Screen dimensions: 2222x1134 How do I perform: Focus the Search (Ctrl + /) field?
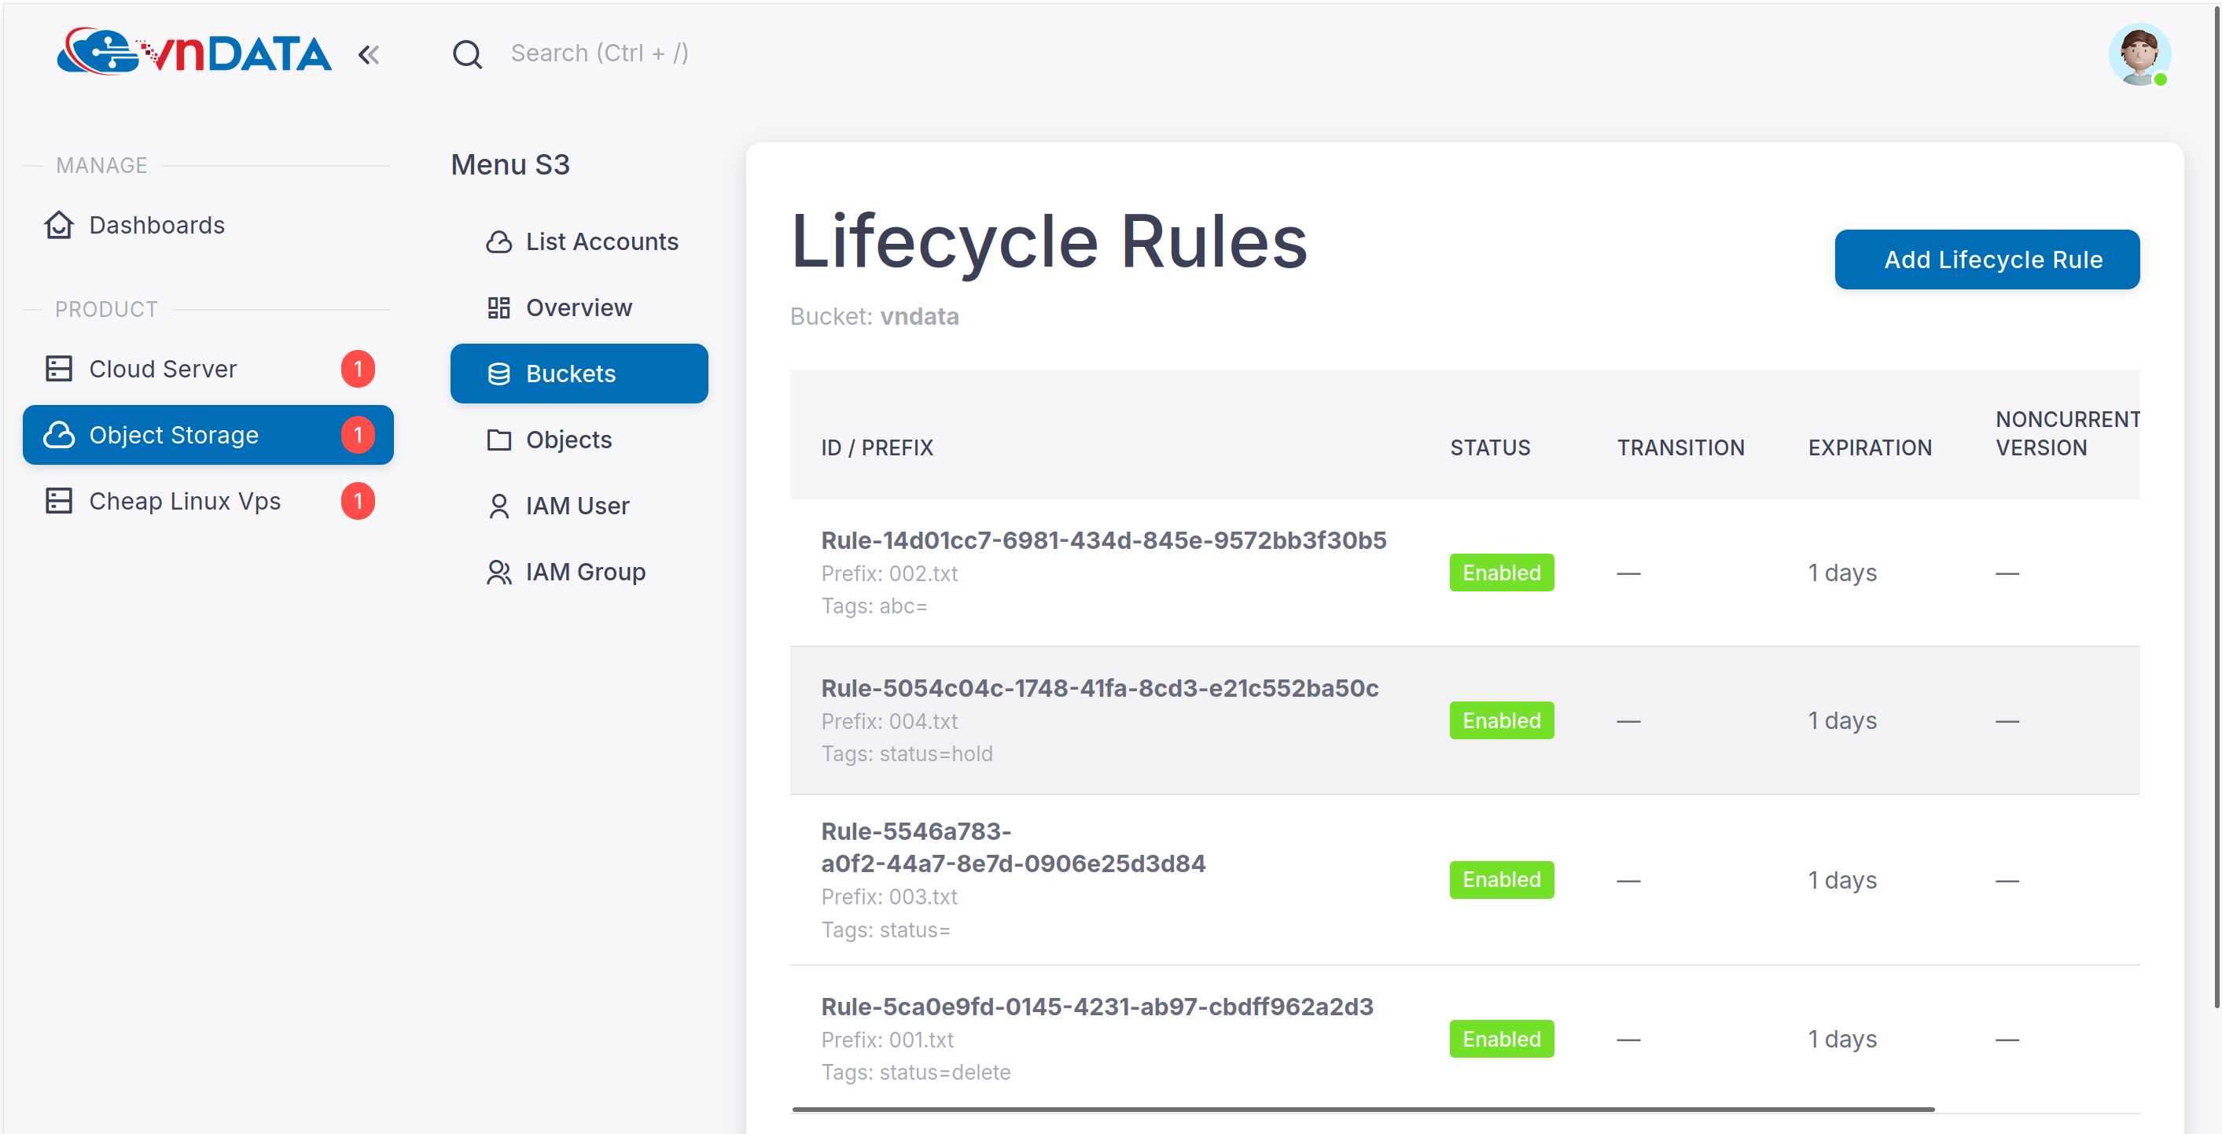tap(598, 53)
